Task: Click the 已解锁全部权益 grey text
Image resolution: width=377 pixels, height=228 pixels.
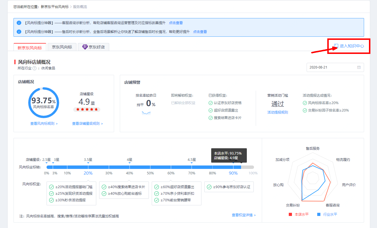Action: (x=183, y=103)
